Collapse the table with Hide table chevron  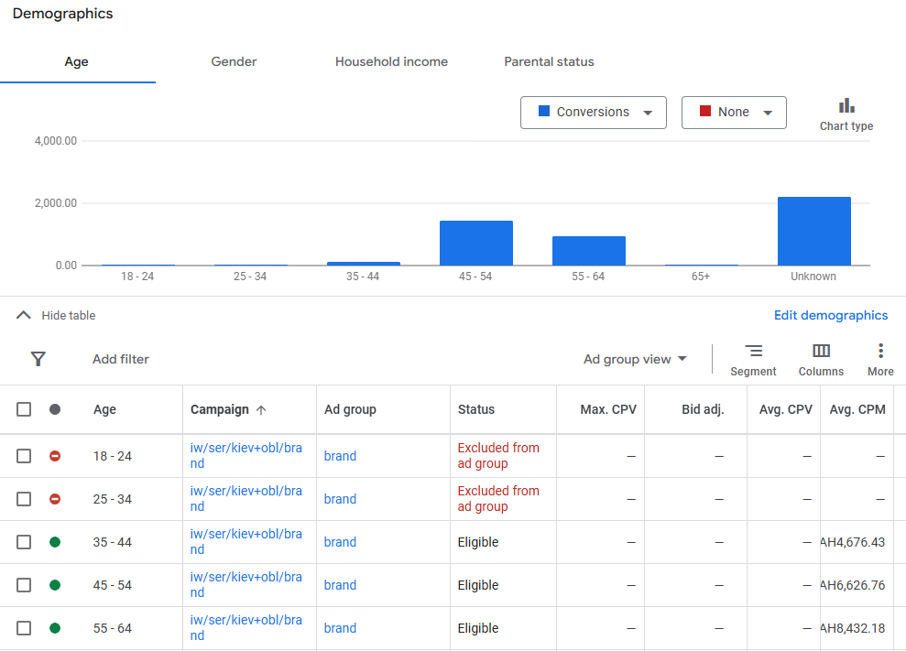[x=23, y=315]
